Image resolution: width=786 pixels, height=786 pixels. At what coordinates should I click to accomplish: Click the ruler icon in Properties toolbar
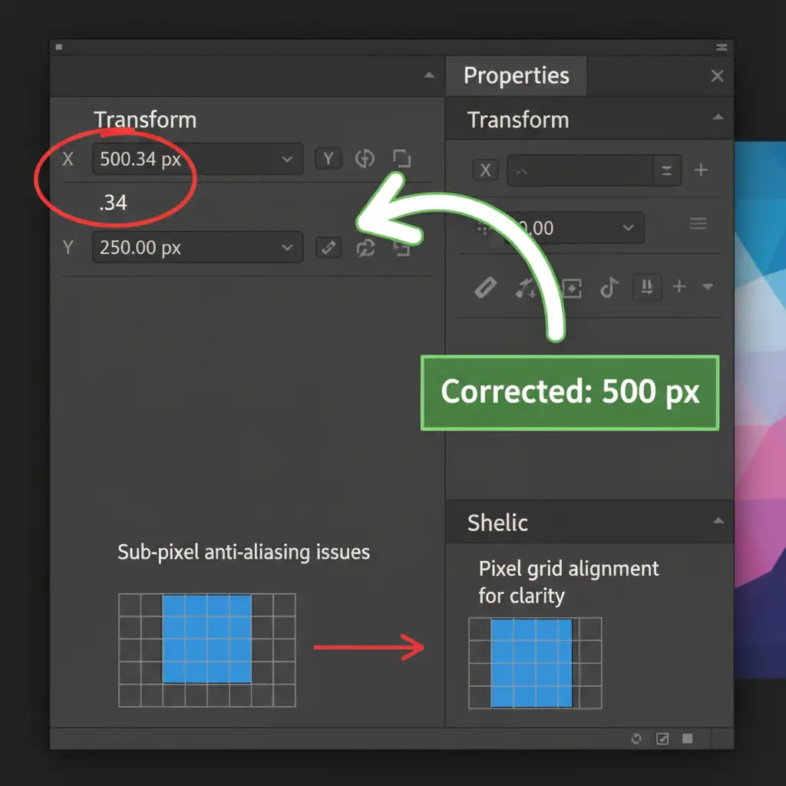pyautogui.click(x=485, y=288)
